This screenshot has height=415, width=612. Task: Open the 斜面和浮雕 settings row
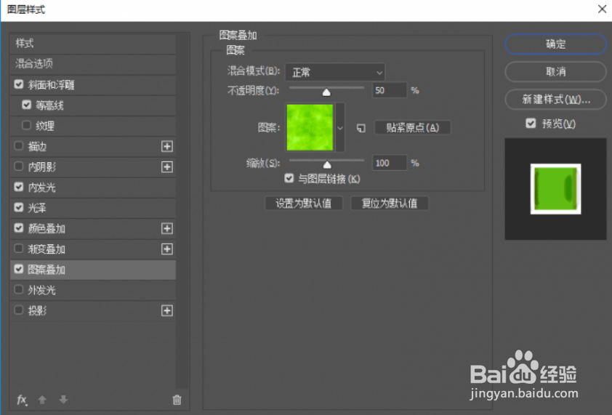click(x=93, y=85)
